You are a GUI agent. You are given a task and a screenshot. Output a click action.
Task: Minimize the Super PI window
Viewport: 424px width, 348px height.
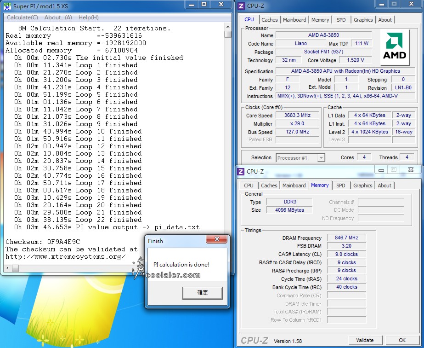[x=192, y=4]
